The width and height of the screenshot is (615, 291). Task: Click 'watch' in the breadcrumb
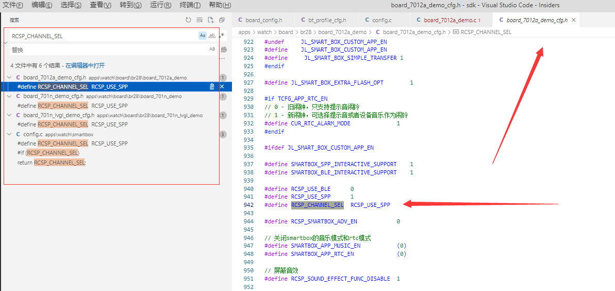tap(265, 32)
